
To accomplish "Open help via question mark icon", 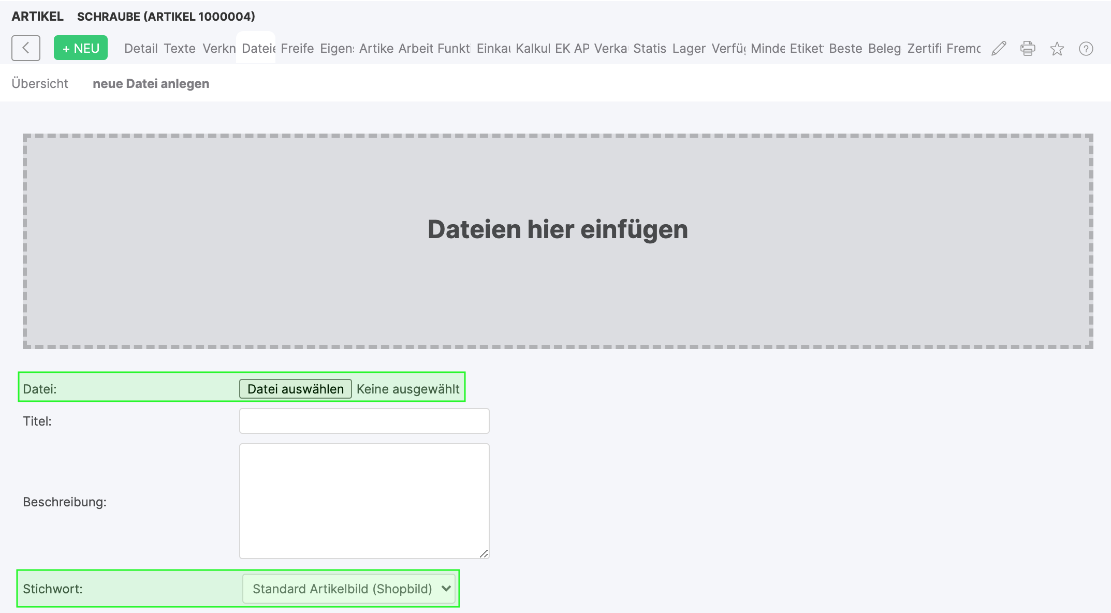I will click(x=1086, y=49).
